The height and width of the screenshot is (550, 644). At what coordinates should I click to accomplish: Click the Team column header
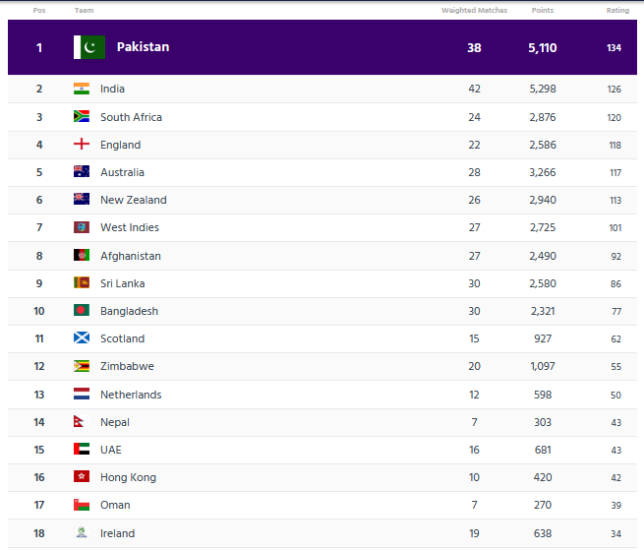tap(84, 10)
